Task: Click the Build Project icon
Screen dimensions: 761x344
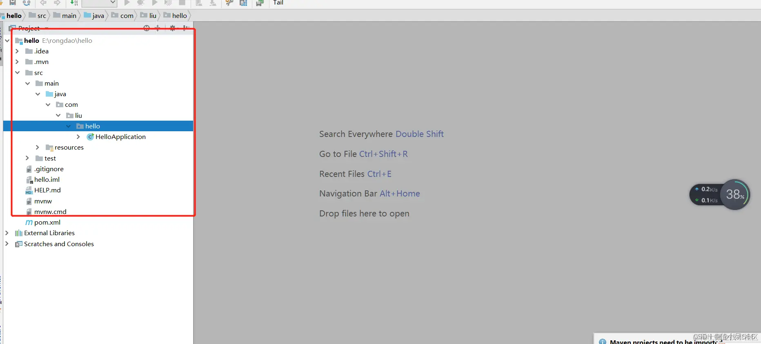Action: [x=74, y=2]
